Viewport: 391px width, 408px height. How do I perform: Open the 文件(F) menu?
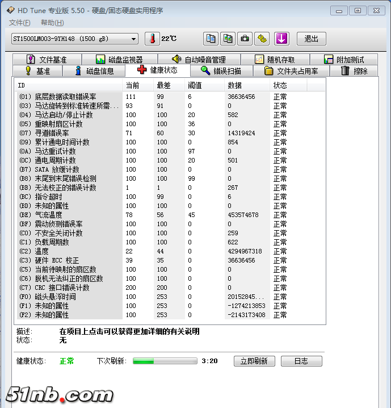coord(19,23)
